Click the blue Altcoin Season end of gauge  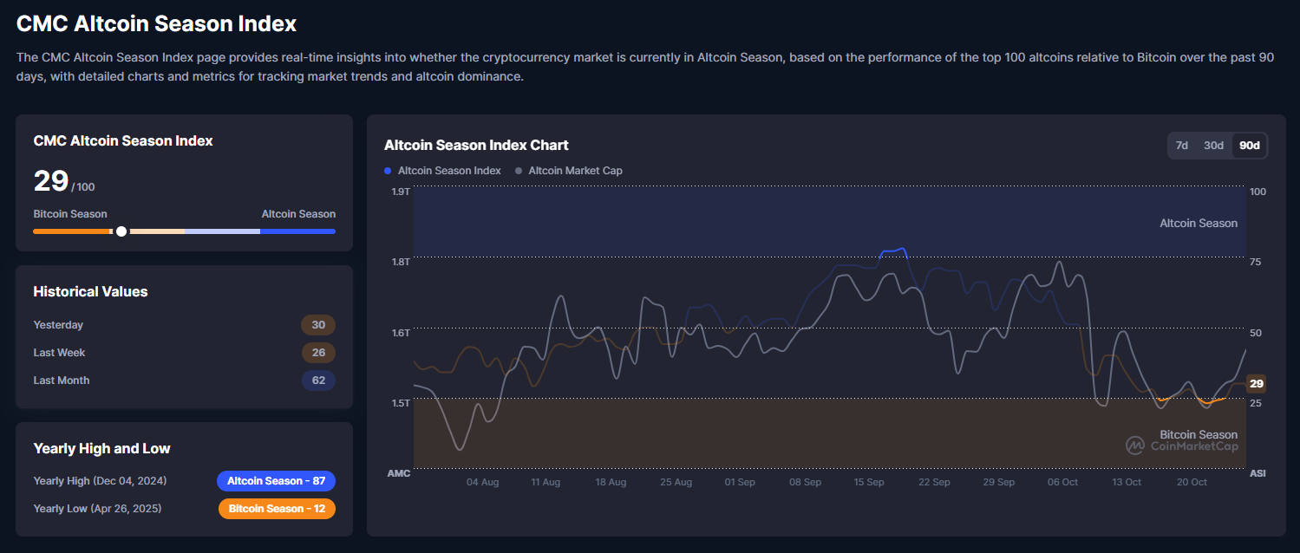[297, 231]
